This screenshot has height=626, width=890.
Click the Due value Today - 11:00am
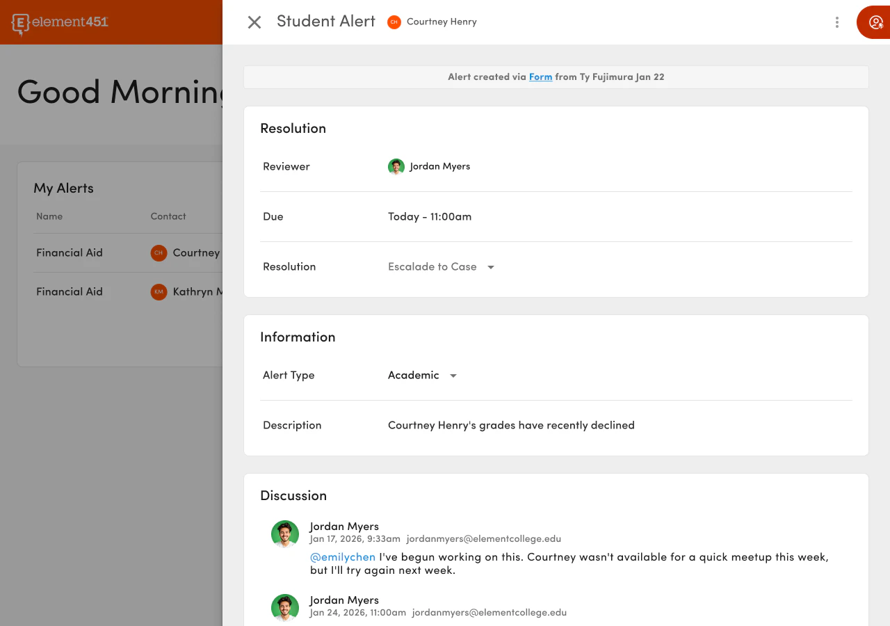pos(430,217)
